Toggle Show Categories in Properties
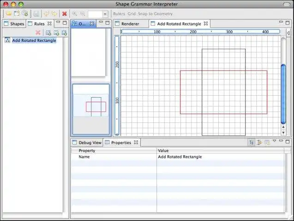This screenshot has height=221, width=294. (x=251, y=142)
